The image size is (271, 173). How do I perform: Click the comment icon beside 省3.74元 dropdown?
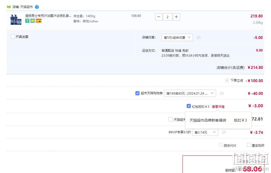pos(224,132)
